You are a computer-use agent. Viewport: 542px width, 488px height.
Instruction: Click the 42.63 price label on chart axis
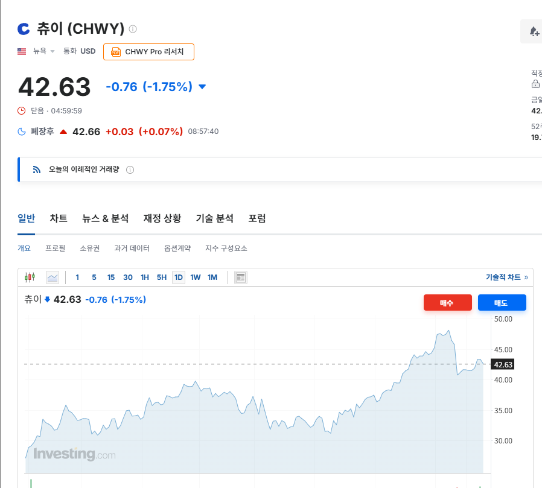(503, 365)
